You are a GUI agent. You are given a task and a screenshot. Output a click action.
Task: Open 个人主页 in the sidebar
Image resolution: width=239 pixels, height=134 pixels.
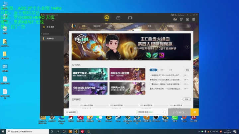50,27
